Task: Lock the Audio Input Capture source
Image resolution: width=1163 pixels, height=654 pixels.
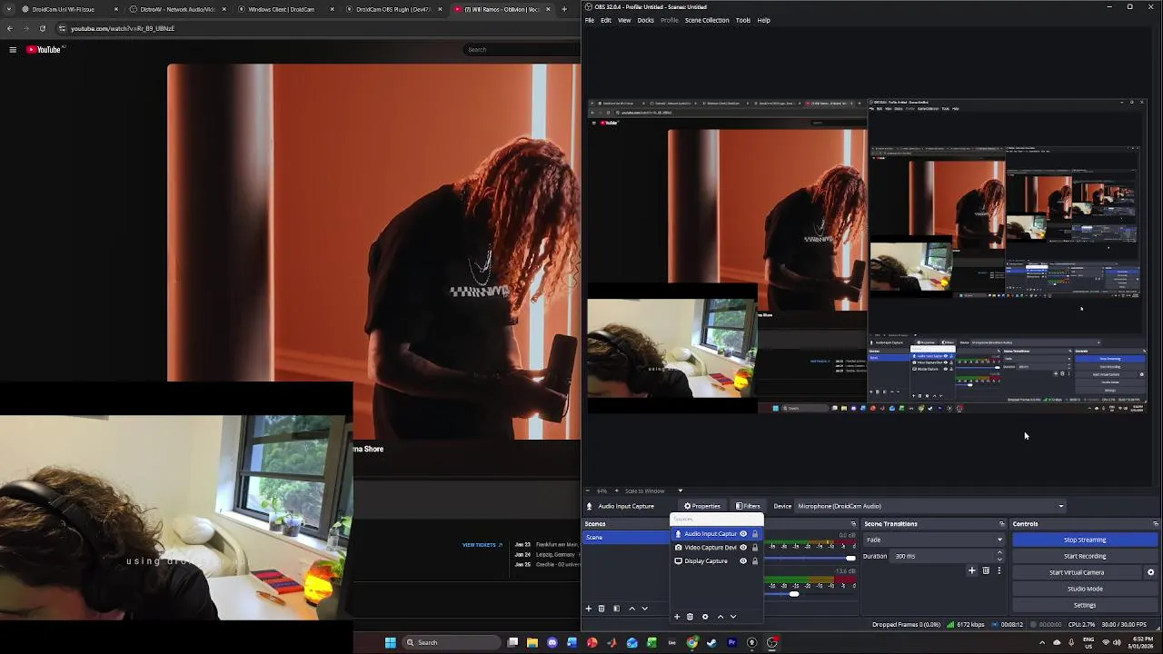Action: [754, 534]
